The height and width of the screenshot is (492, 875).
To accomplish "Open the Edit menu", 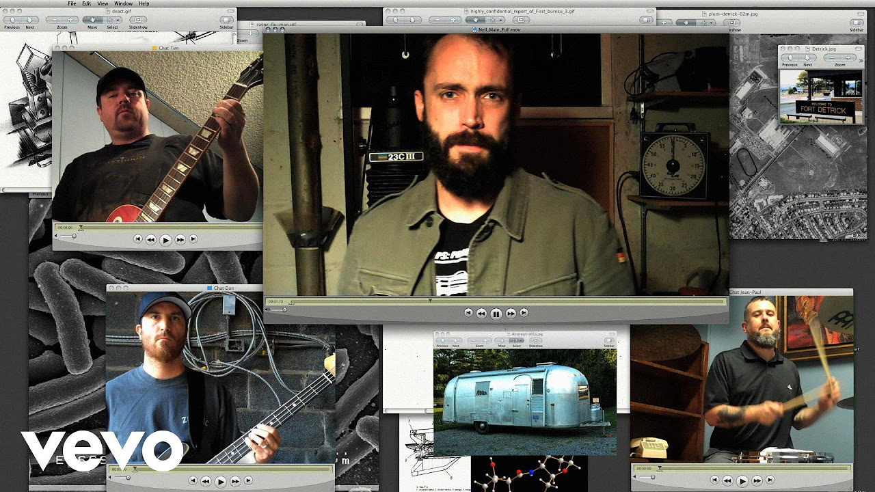I will coord(87,3).
